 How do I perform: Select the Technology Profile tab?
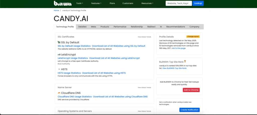pyautogui.click(x=65, y=27)
